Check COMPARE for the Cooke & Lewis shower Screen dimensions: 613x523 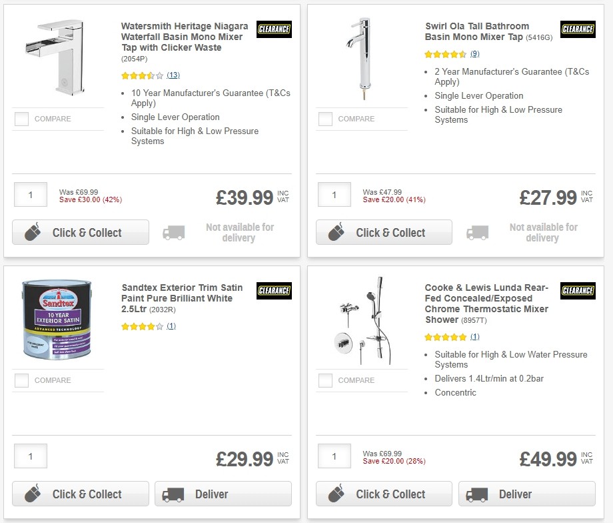point(325,380)
